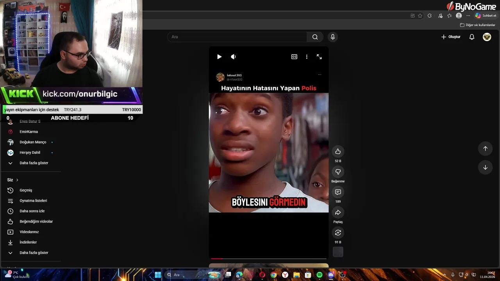Image resolution: width=500 pixels, height=281 pixels.
Task: Open the taskbar weather widget 7°C
Action: 16,275
